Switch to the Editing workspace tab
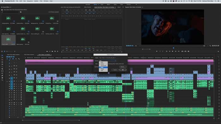Screen dimensions: 221x124 95,5
